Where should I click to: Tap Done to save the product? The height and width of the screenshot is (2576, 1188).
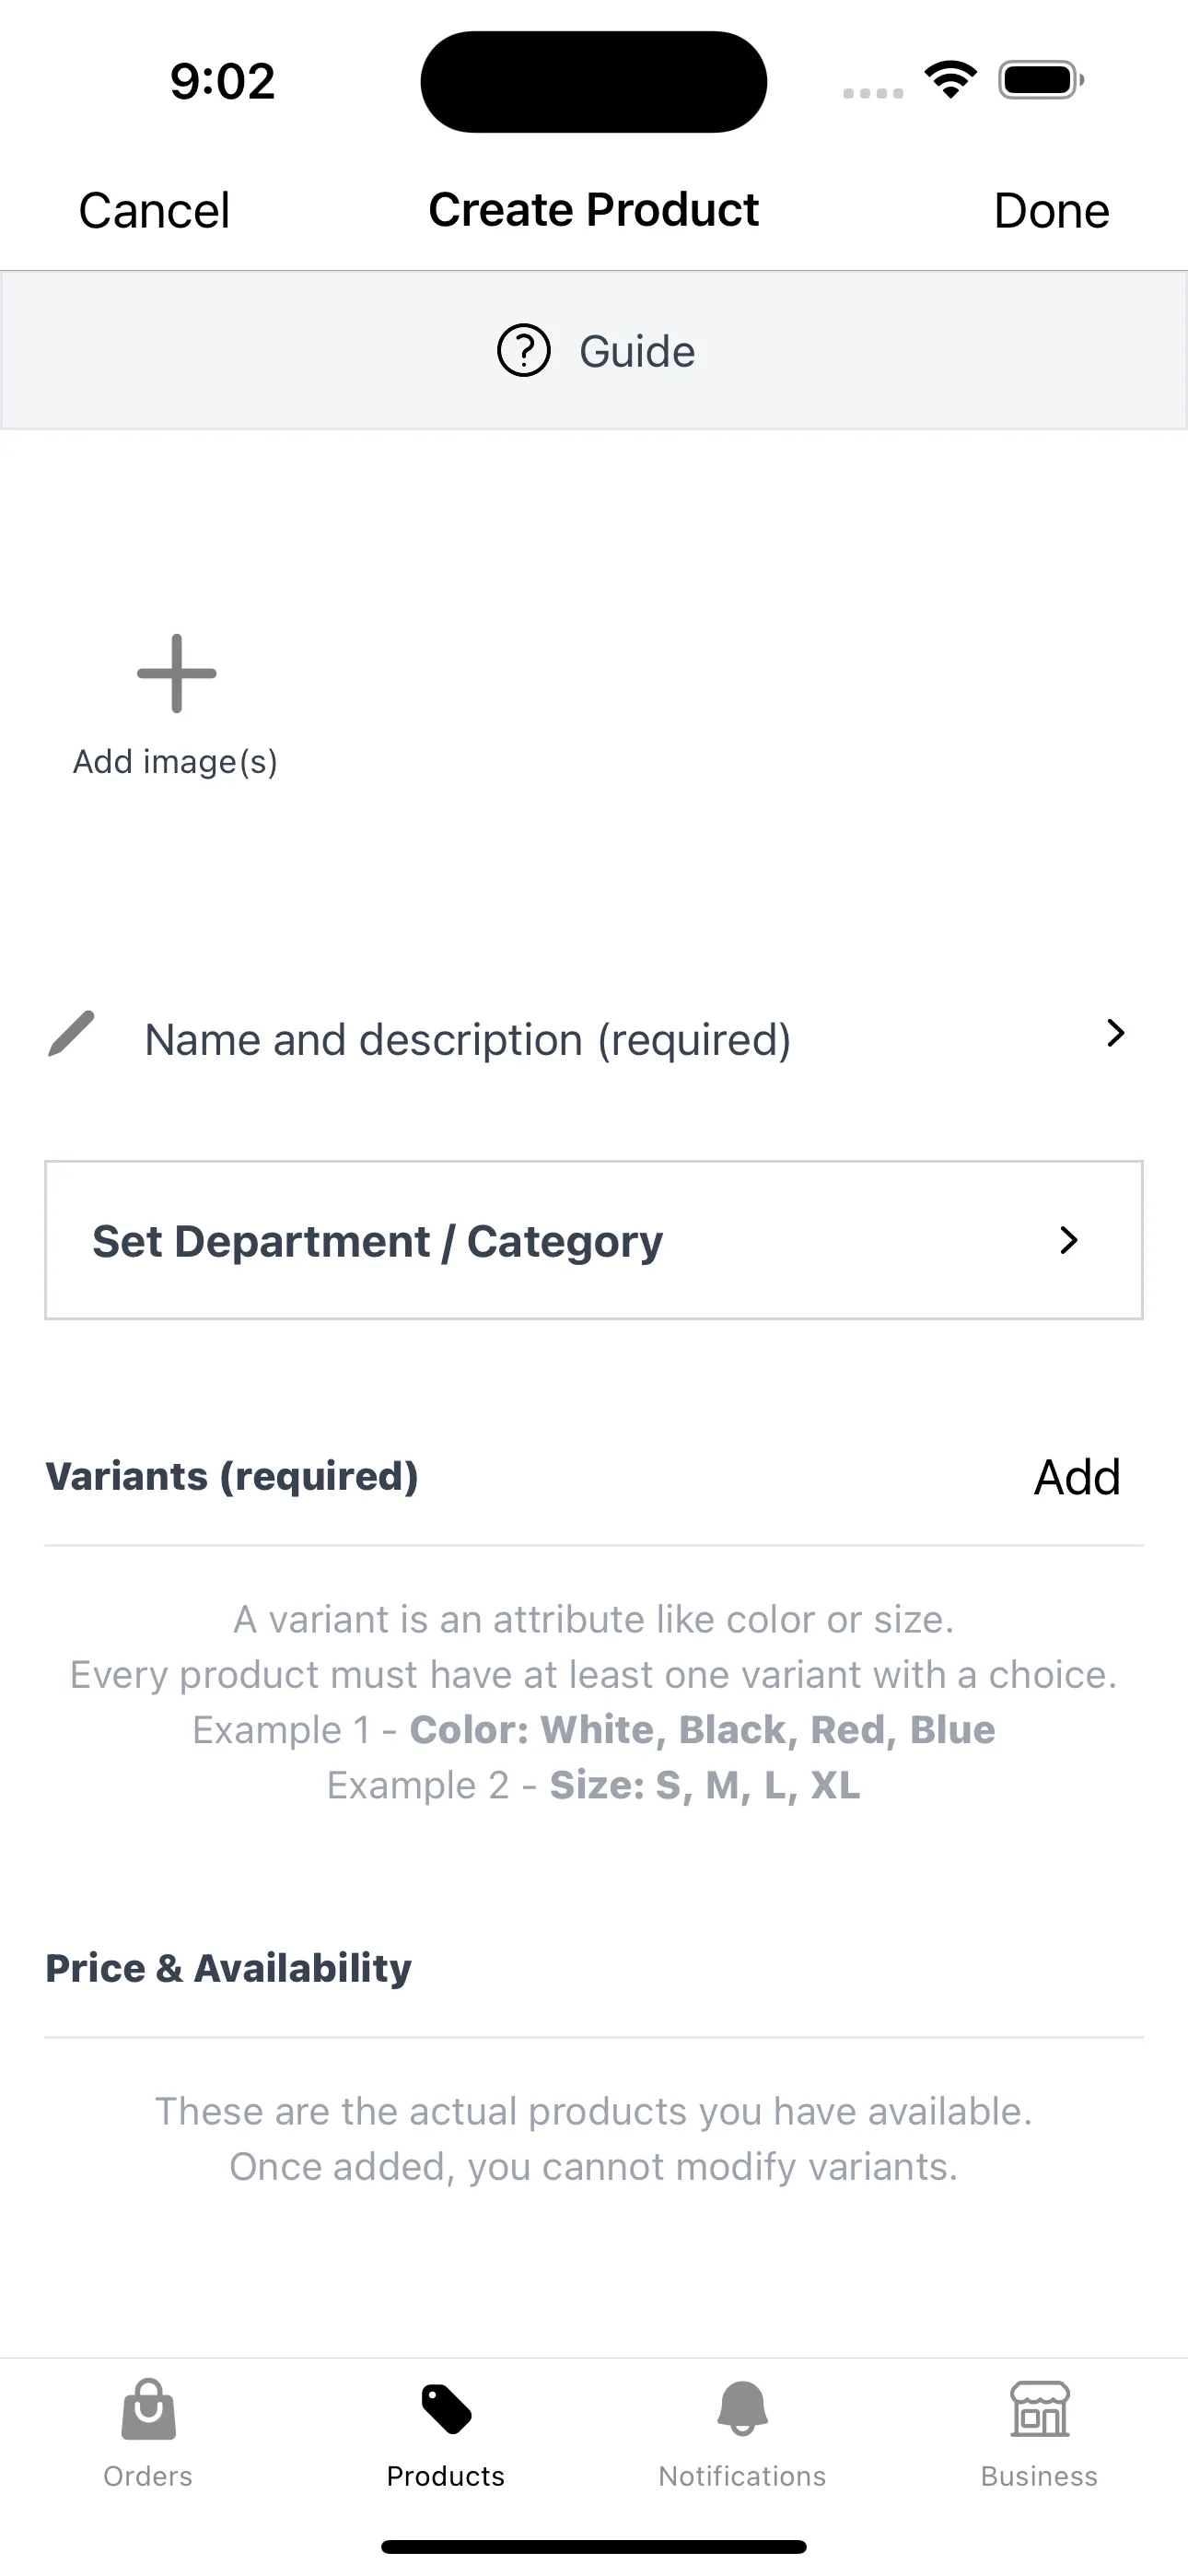point(1050,210)
